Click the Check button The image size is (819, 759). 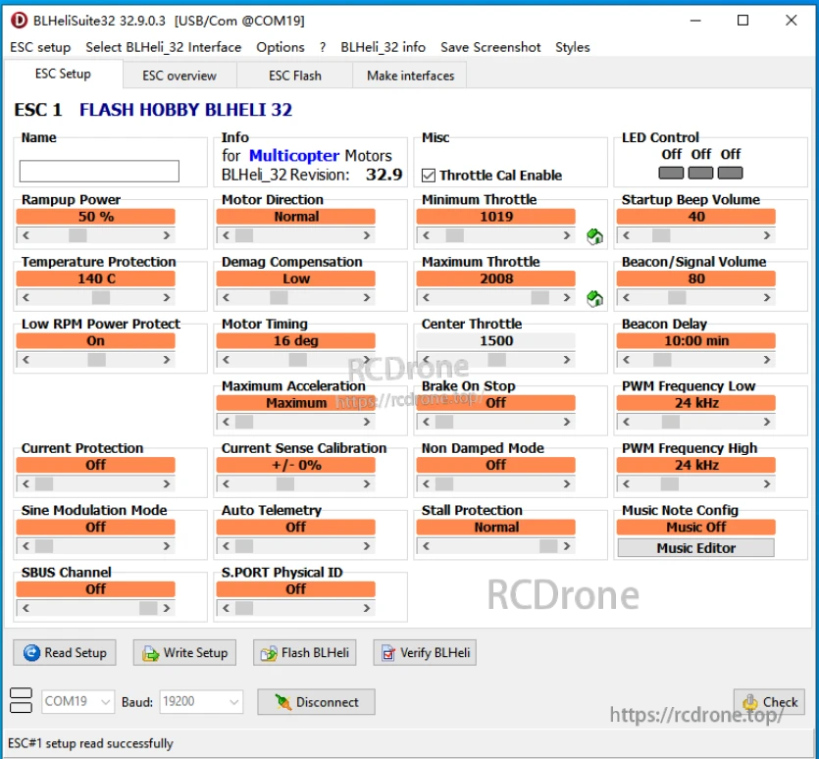tap(769, 702)
